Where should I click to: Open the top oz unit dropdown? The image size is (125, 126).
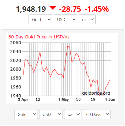pos(87,19)
